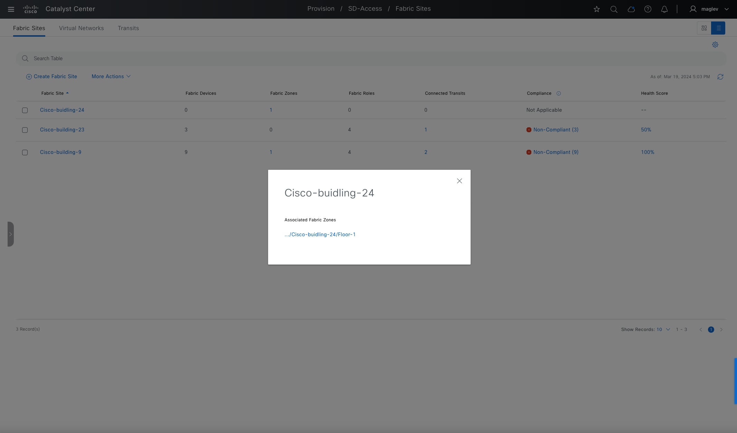
Task: Open the maglev user menu
Action: pos(710,9)
